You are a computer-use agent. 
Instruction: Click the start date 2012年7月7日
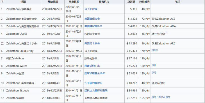tap(51, 58)
